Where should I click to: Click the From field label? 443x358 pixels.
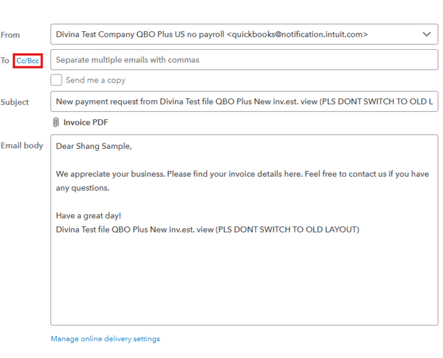click(x=10, y=35)
